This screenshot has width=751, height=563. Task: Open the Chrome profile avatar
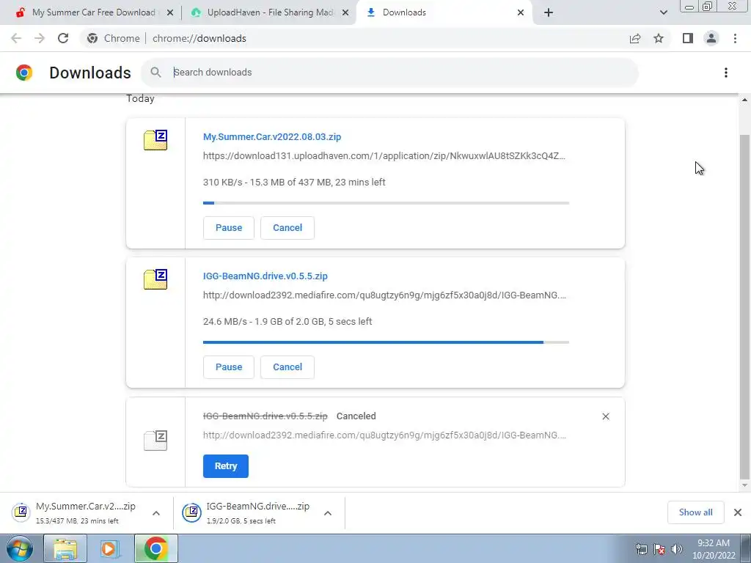tap(711, 38)
